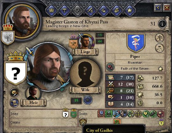
Task: Click the hearts relations icon beside Faith of the Seven
Action: (110, 67)
